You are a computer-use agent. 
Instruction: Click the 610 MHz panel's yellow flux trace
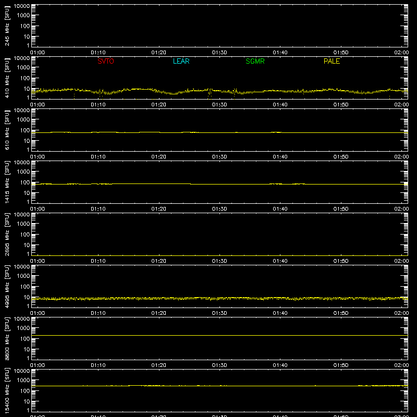click(219, 132)
